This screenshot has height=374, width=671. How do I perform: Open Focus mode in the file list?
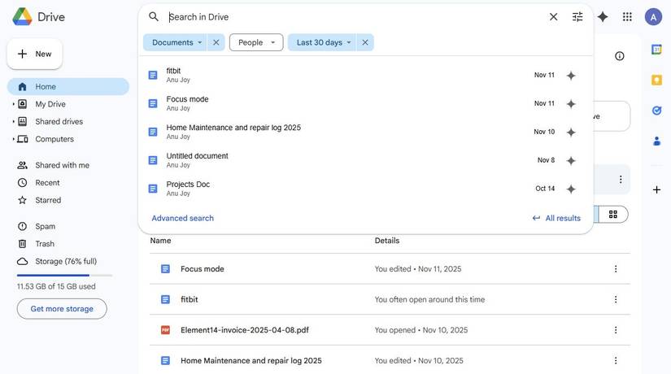(390, 269)
